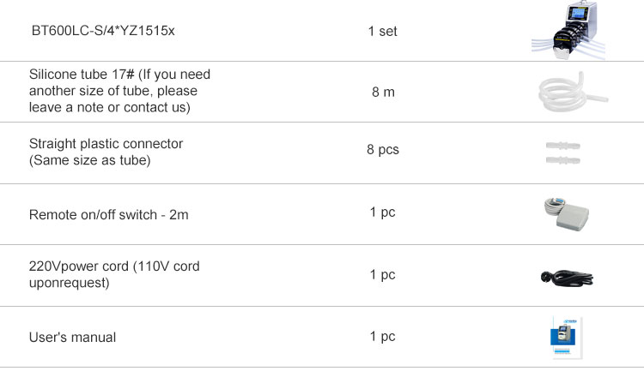Click the black power cord image

pos(567,278)
